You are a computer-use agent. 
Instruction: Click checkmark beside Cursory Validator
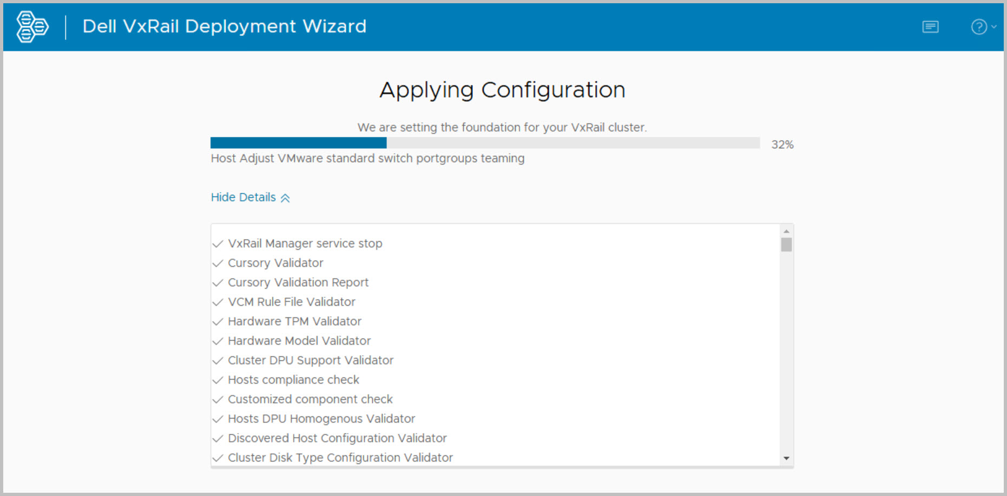pyautogui.click(x=218, y=263)
